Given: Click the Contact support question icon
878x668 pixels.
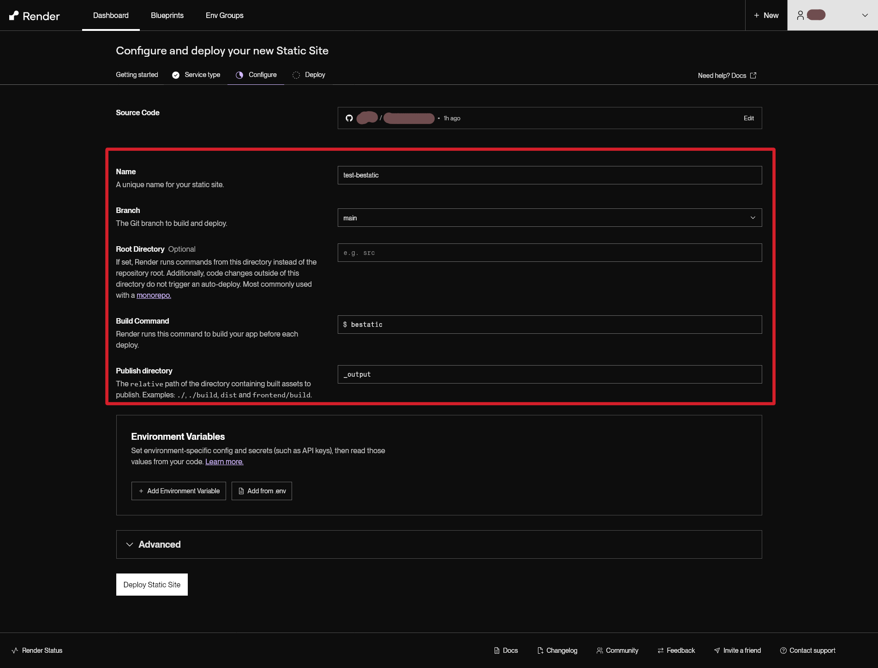Looking at the screenshot, I should point(784,650).
